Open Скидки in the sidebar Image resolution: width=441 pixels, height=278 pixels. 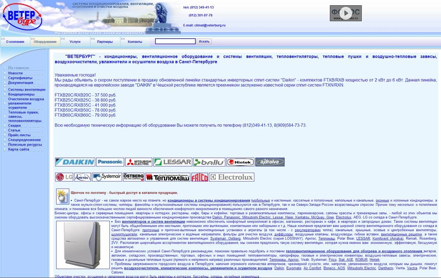tap(15, 126)
